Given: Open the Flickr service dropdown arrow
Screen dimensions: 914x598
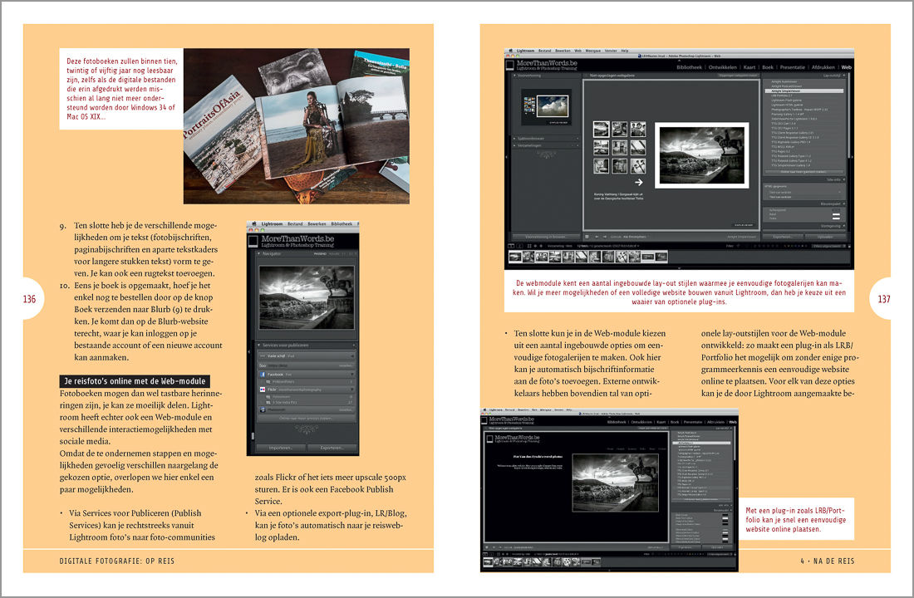Looking at the screenshot, I should coord(352,390).
